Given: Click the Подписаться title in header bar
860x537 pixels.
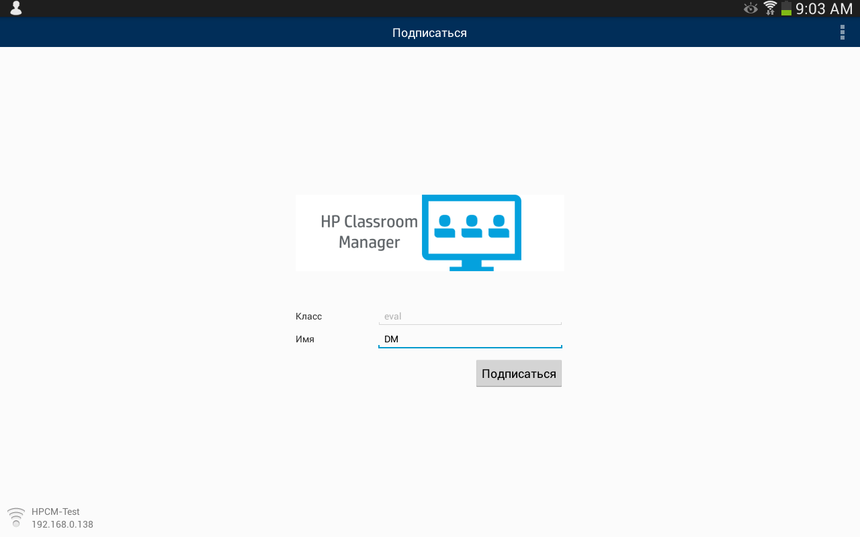Looking at the screenshot, I should tap(429, 33).
